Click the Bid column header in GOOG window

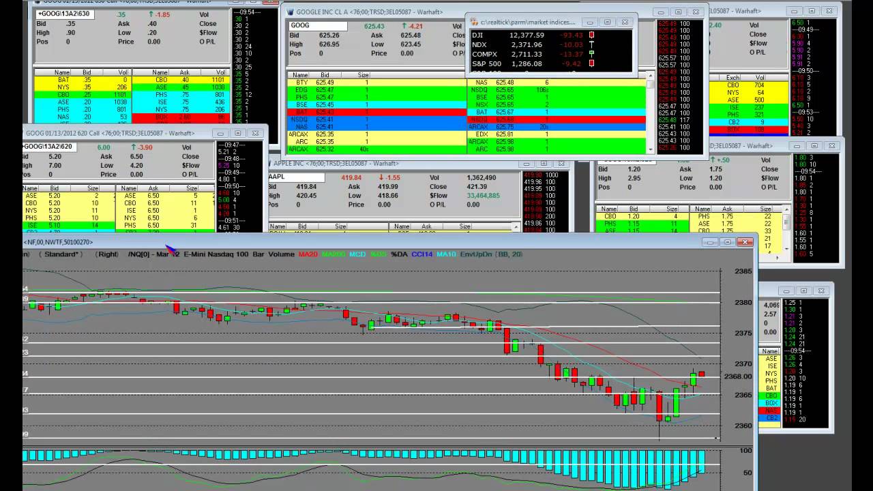coord(325,75)
